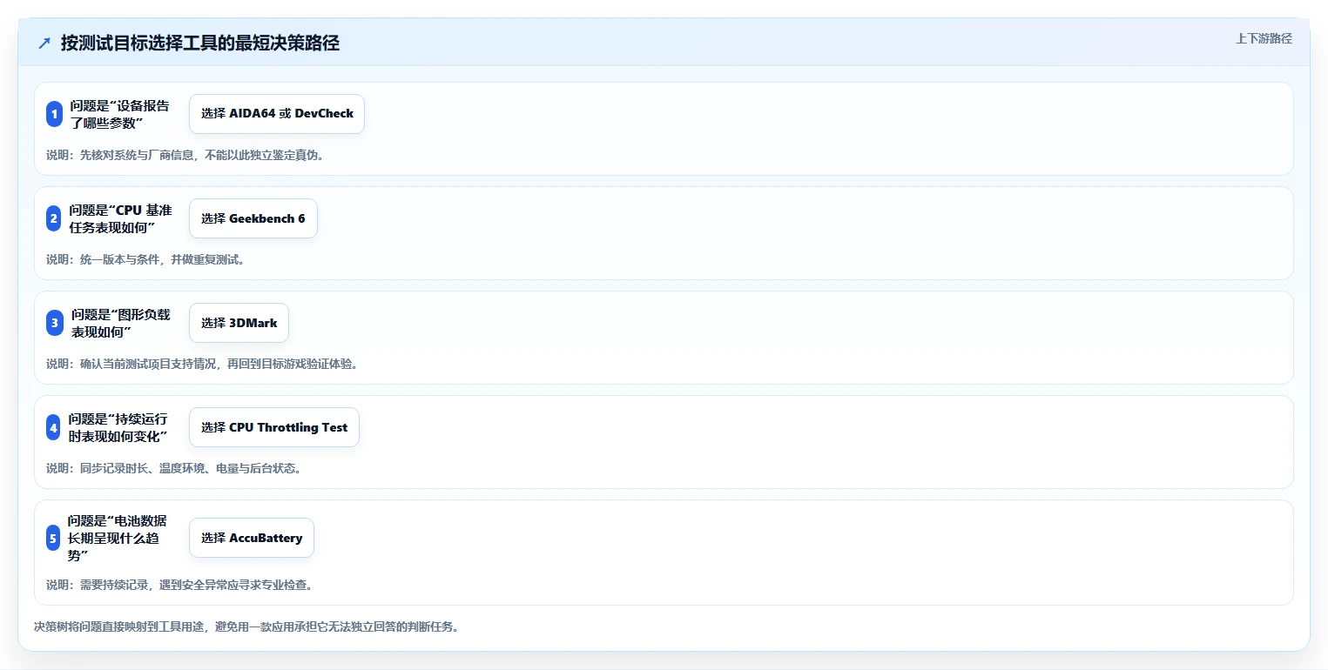Screen dimensions: 1328x670
Task: Click the 选择 AccuBattery button
Action: 252,538
